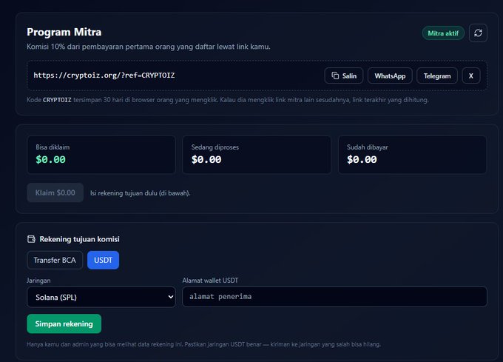Click the referral link https://cryptoiz.org/?ref=CRYPTOIZ

pyautogui.click(x=104, y=76)
